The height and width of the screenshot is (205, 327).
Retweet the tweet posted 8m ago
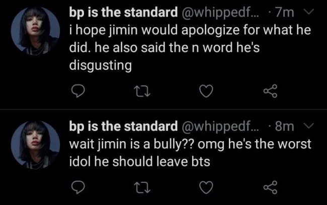(141, 188)
